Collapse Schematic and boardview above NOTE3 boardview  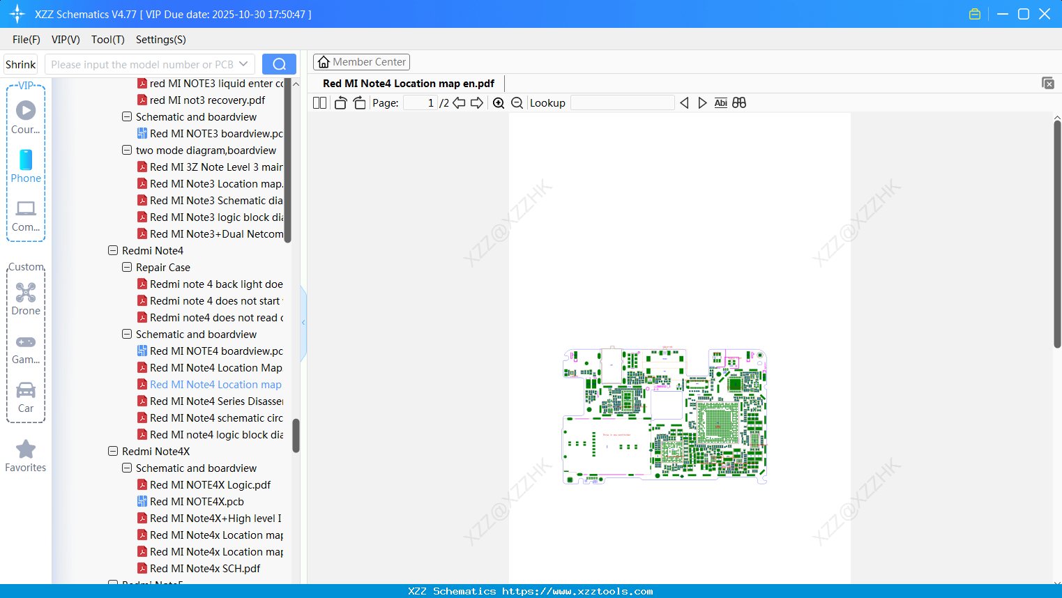(127, 117)
